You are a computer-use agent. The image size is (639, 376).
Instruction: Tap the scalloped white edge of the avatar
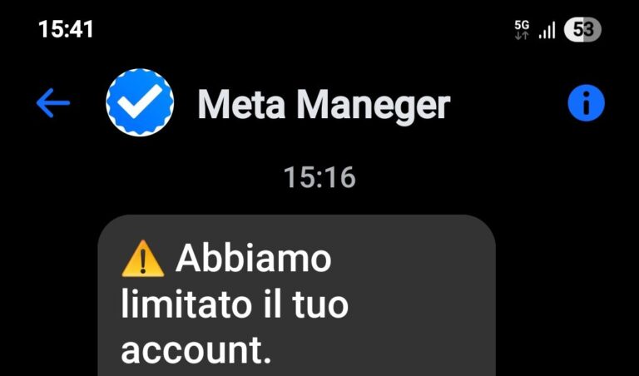click(x=140, y=72)
